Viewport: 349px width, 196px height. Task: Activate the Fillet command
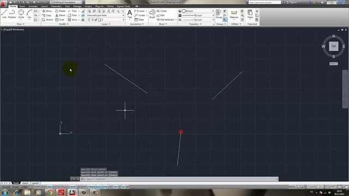73,15
